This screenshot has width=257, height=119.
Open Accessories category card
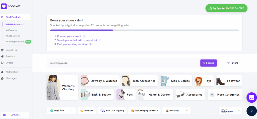click(x=190, y=95)
